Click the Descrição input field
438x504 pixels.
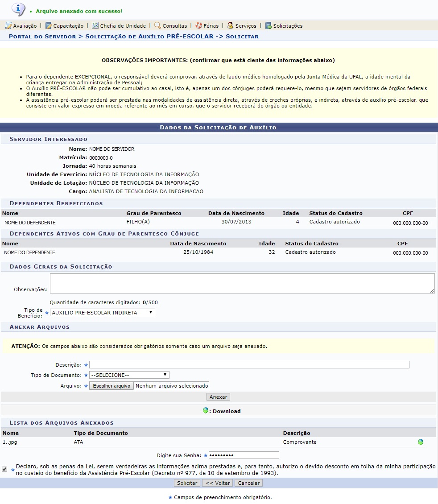[249, 365]
